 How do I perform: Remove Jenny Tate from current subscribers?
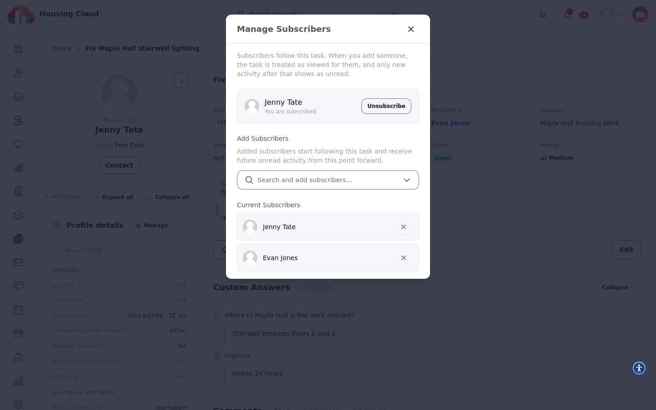[x=404, y=227]
